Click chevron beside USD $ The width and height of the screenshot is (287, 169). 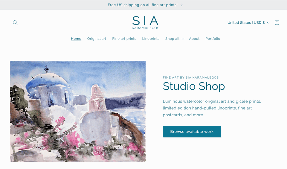tap(268, 23)
